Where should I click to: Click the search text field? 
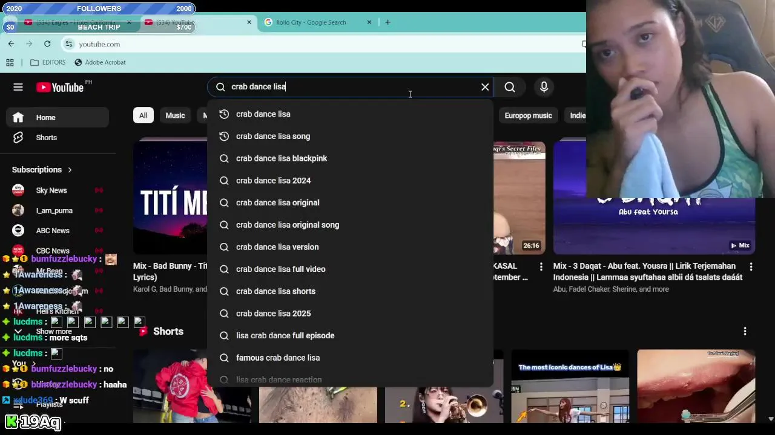[351, 87]
